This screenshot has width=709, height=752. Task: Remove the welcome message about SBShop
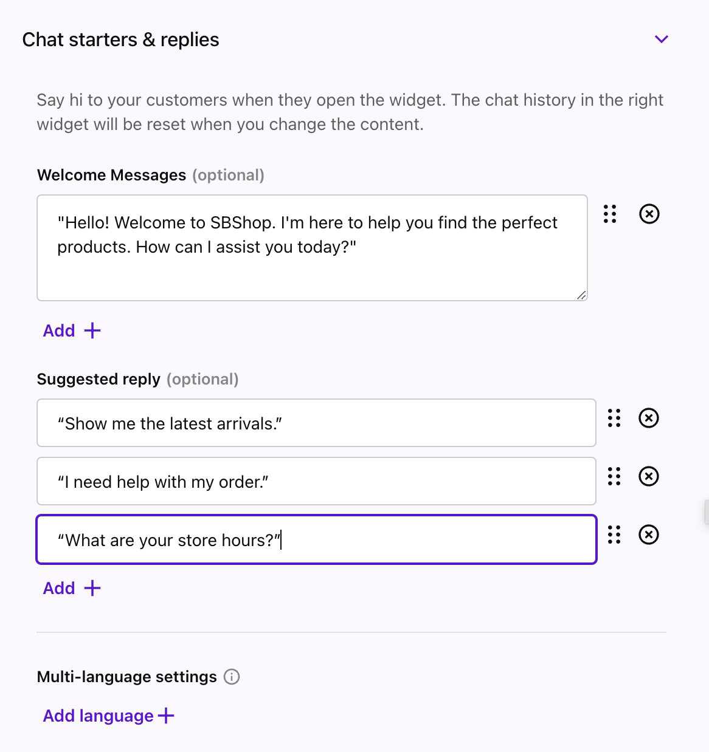coord(648,214)
